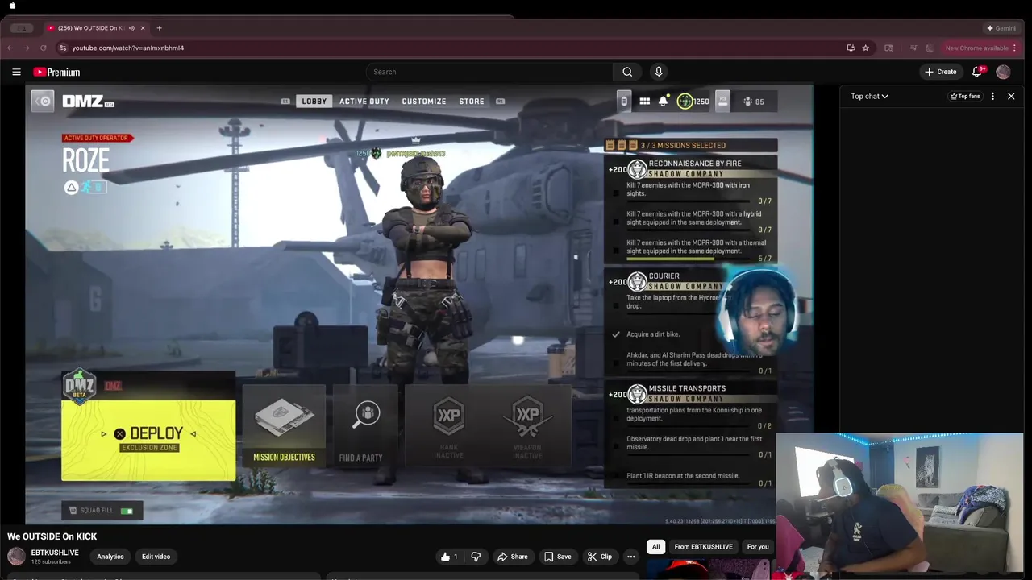Click the Rank XP token tile
The height and width of the screenshot is (580, 1032).
point(448,426)
